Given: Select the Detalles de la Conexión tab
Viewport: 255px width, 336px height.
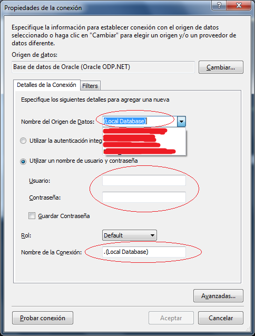Looking at the screenshot, I should 46,85.
